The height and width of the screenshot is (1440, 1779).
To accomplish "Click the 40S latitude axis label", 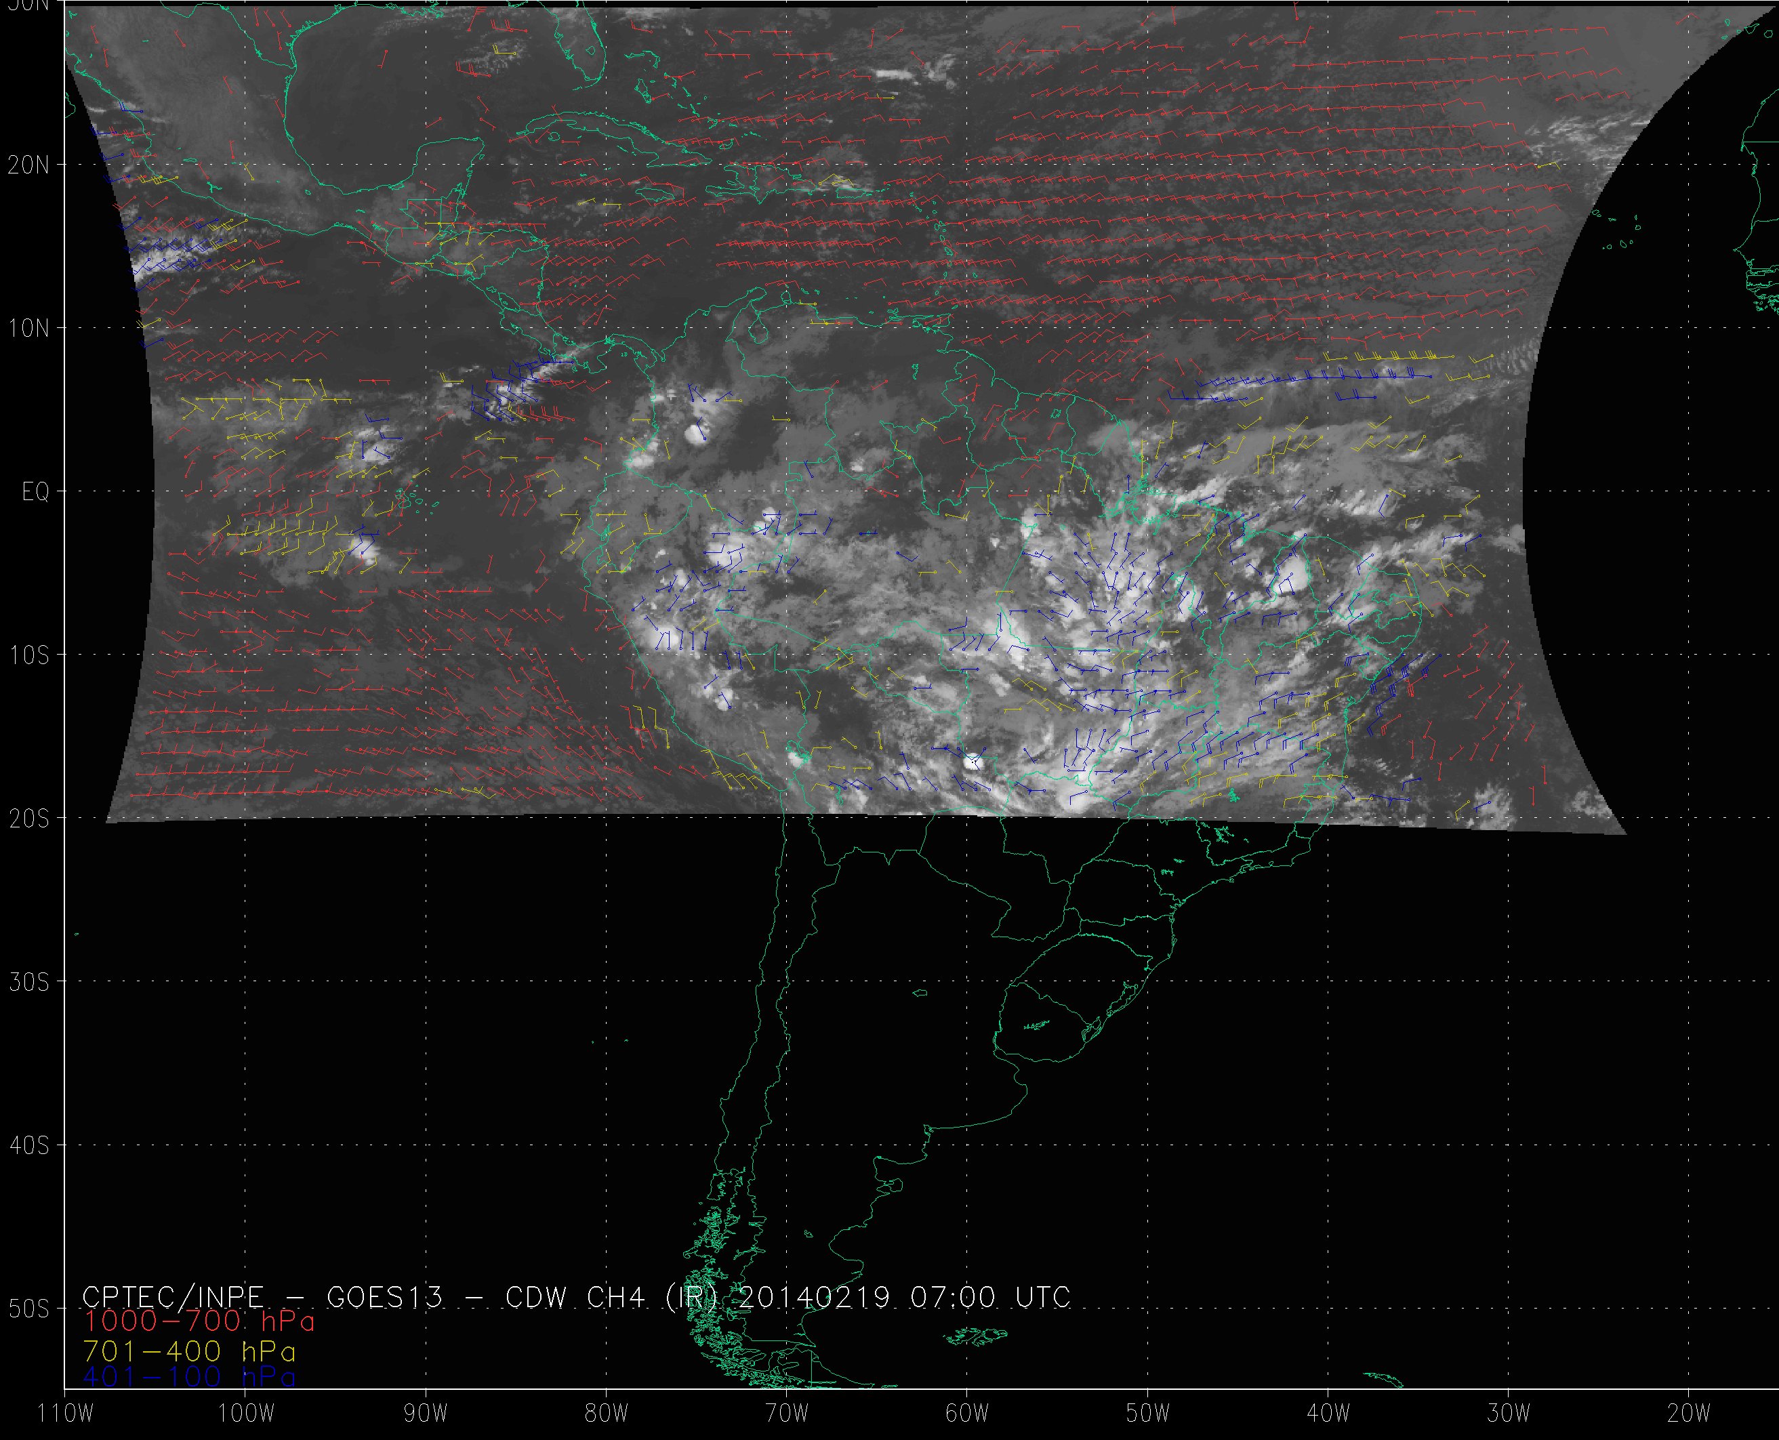I will pyautogui.click(x=28, y=1145).
